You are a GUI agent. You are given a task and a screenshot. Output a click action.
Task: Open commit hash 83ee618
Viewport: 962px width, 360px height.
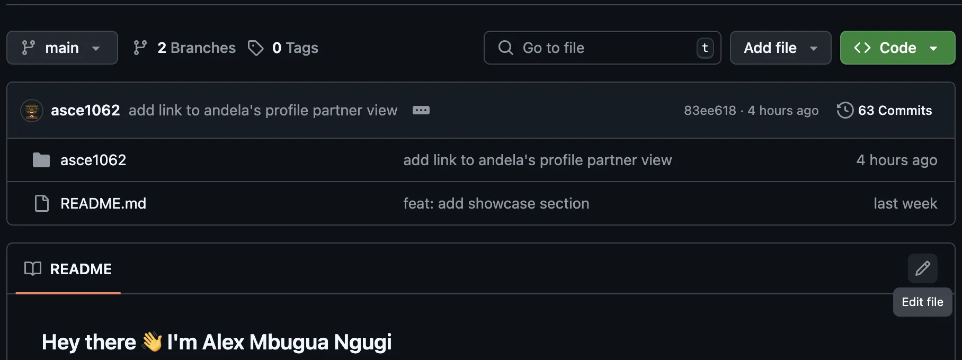coord(710,110)
